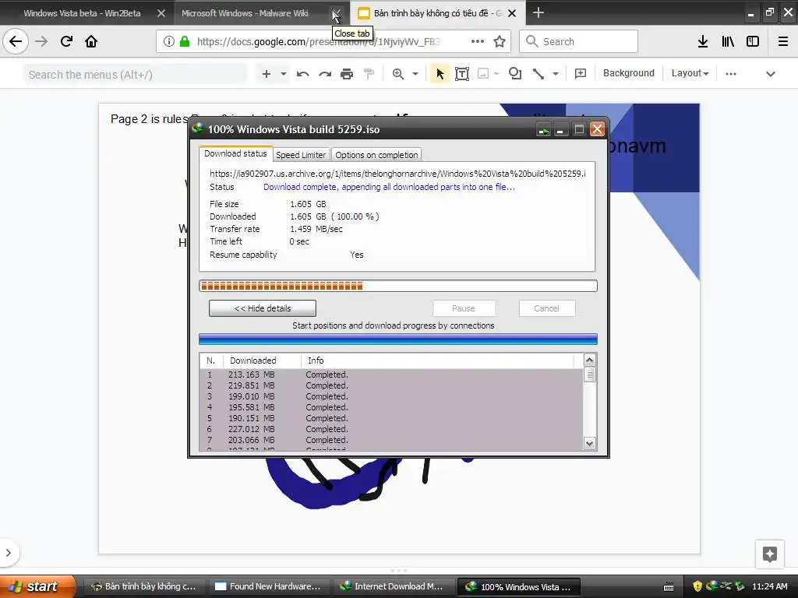Open Internet Download Manager taskbar button

point(393,586)
